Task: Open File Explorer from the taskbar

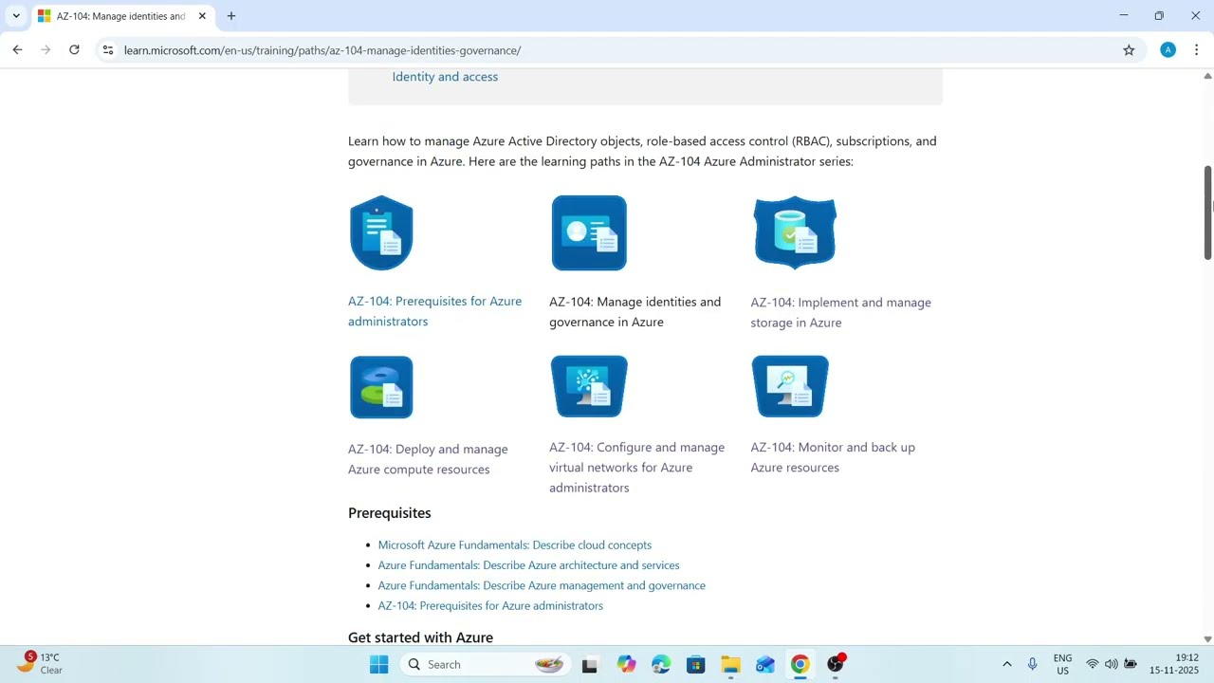Action: pos(730,664)
